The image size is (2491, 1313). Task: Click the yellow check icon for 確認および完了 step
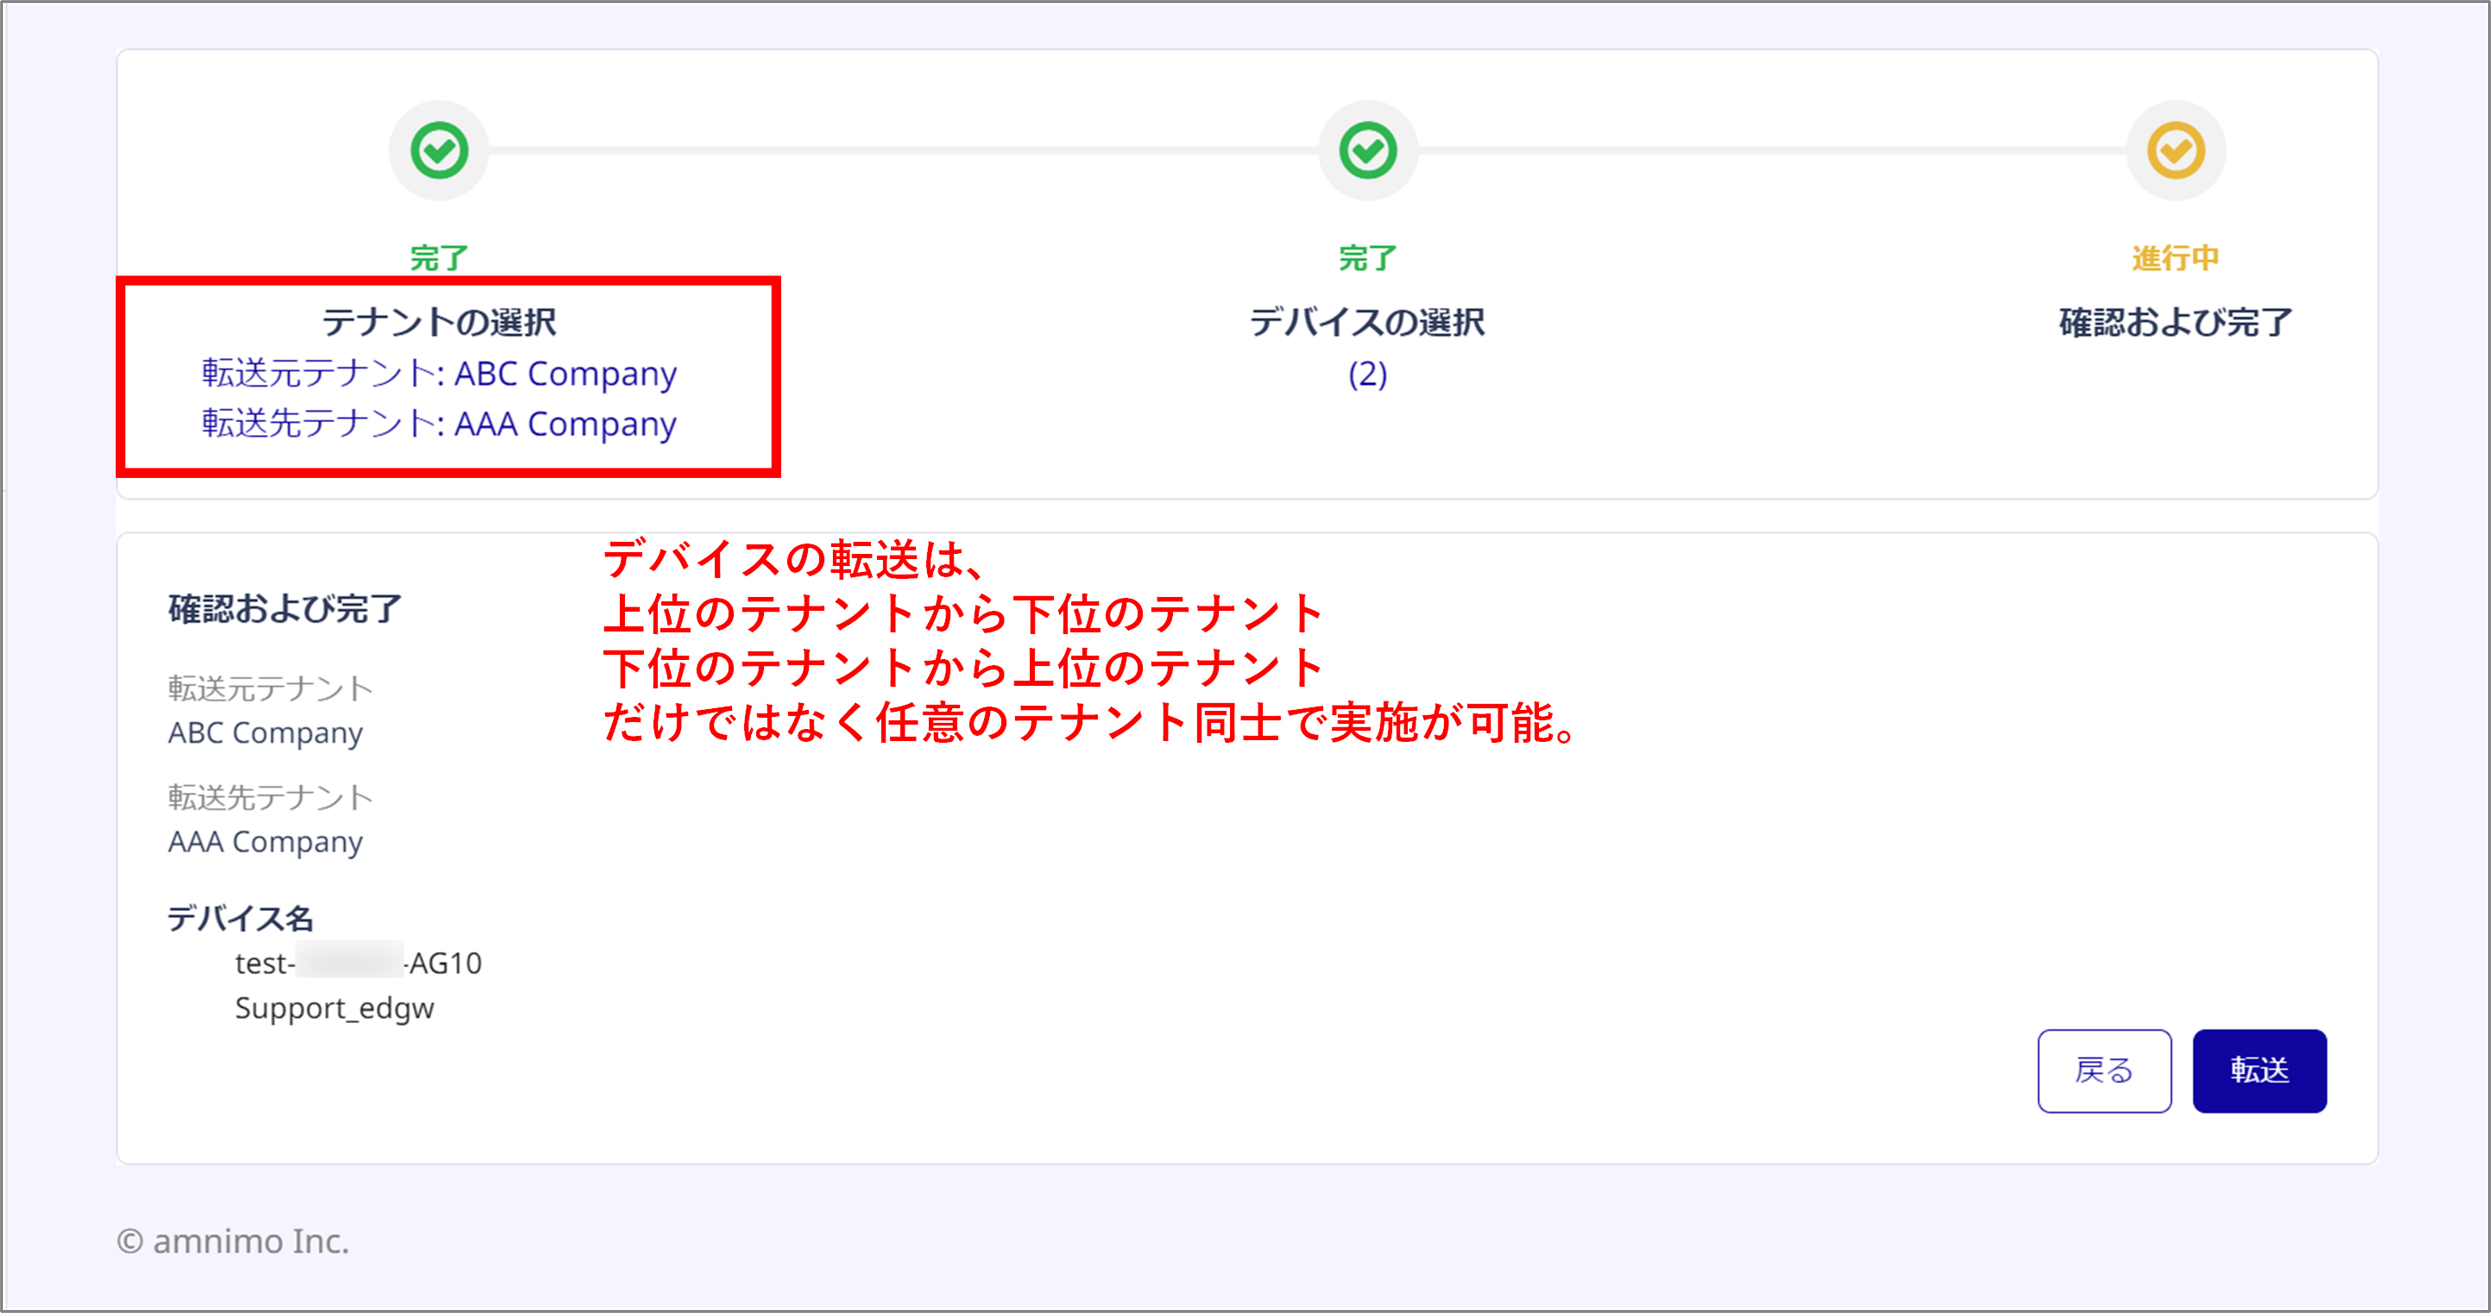[x=2176, y=151]
